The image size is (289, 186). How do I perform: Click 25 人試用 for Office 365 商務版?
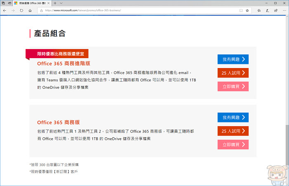233,131
